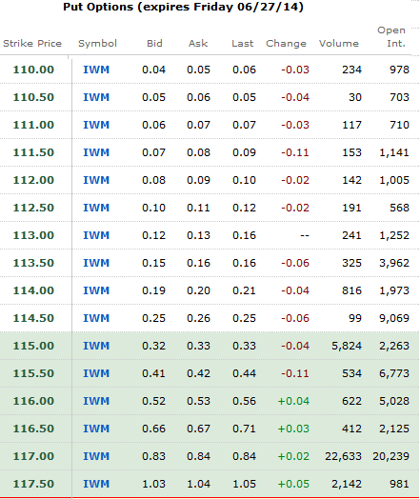
Task: Click open interest 1,141
Action: 394,153
